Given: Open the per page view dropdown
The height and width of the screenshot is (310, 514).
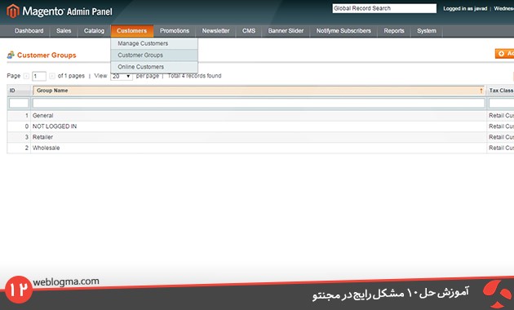Looking at the screenshot, I should pos(122,77).
